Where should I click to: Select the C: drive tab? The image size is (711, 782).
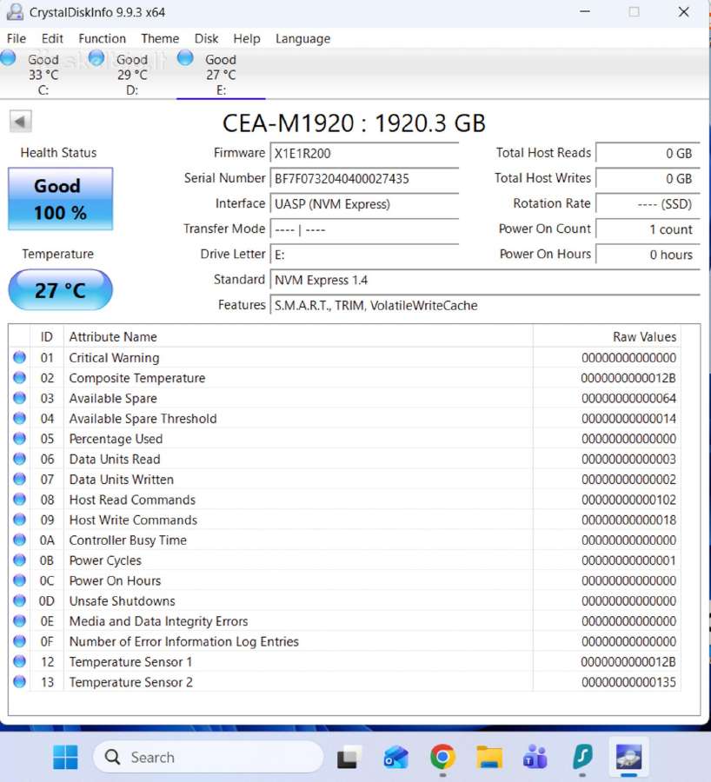point(43,74)
